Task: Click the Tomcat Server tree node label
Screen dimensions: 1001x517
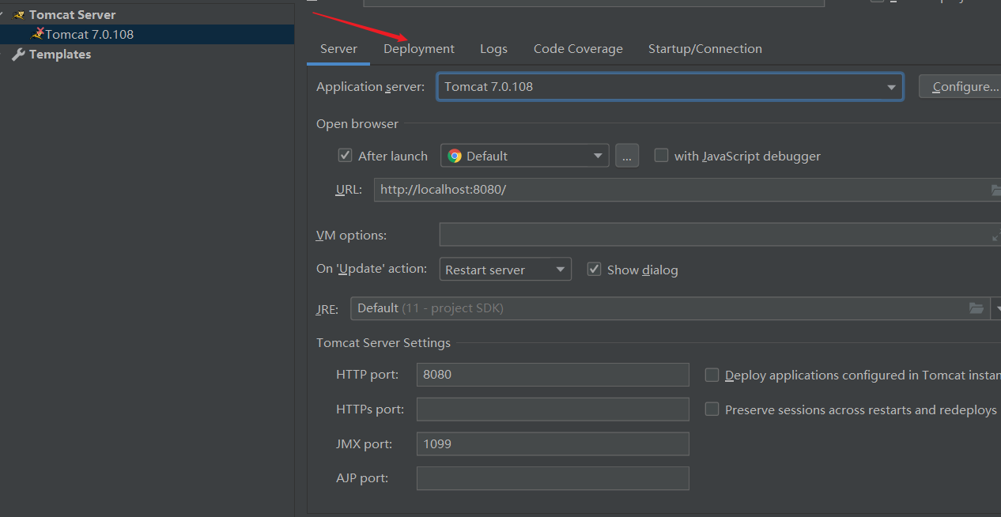Action: coord(73,15)
